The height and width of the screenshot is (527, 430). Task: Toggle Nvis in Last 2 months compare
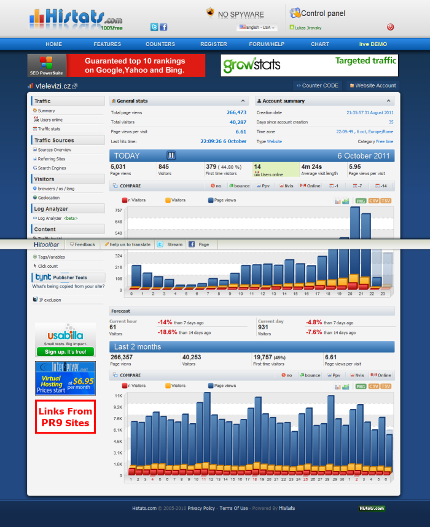pos(357,375)
